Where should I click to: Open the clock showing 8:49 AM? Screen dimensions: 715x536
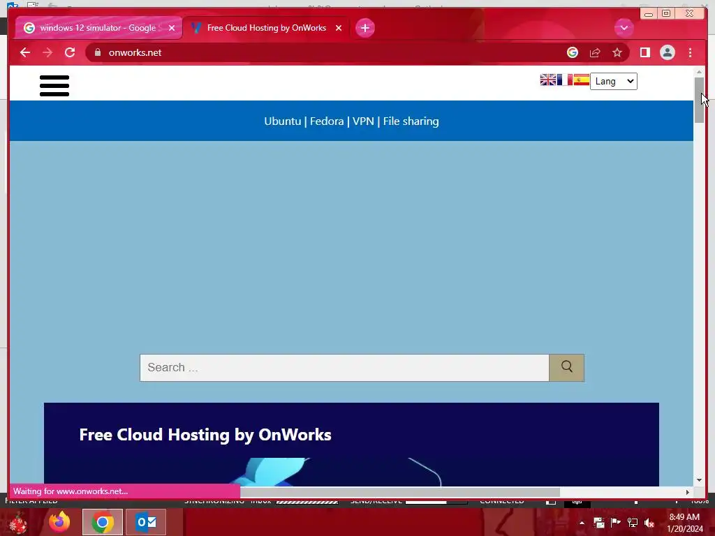pyautogui.click(x=684, y=523)
